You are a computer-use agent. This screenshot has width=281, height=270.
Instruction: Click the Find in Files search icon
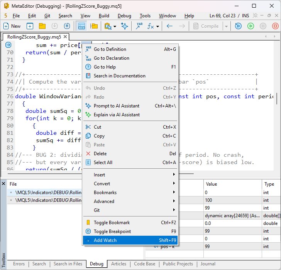108,26
